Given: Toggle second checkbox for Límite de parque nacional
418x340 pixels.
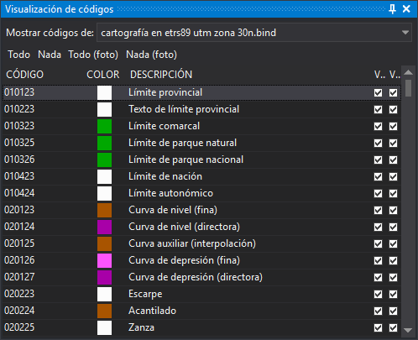Looking at the screenshot, I should tap(393, 160).
